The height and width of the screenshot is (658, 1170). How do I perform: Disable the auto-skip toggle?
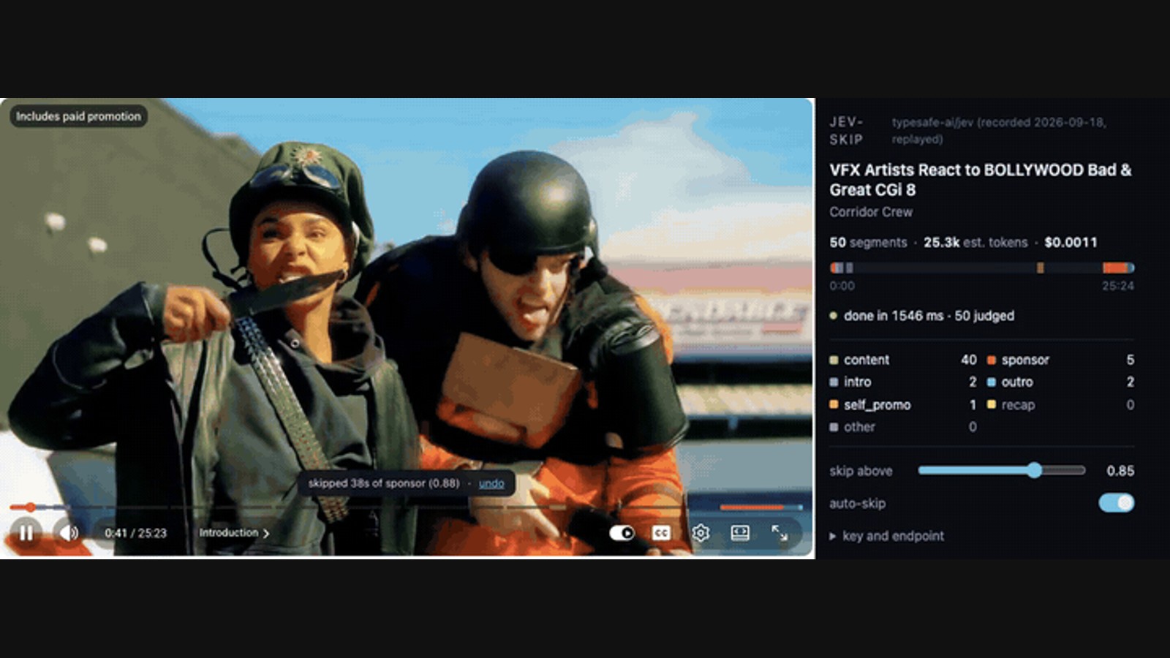pos(1116,503)
